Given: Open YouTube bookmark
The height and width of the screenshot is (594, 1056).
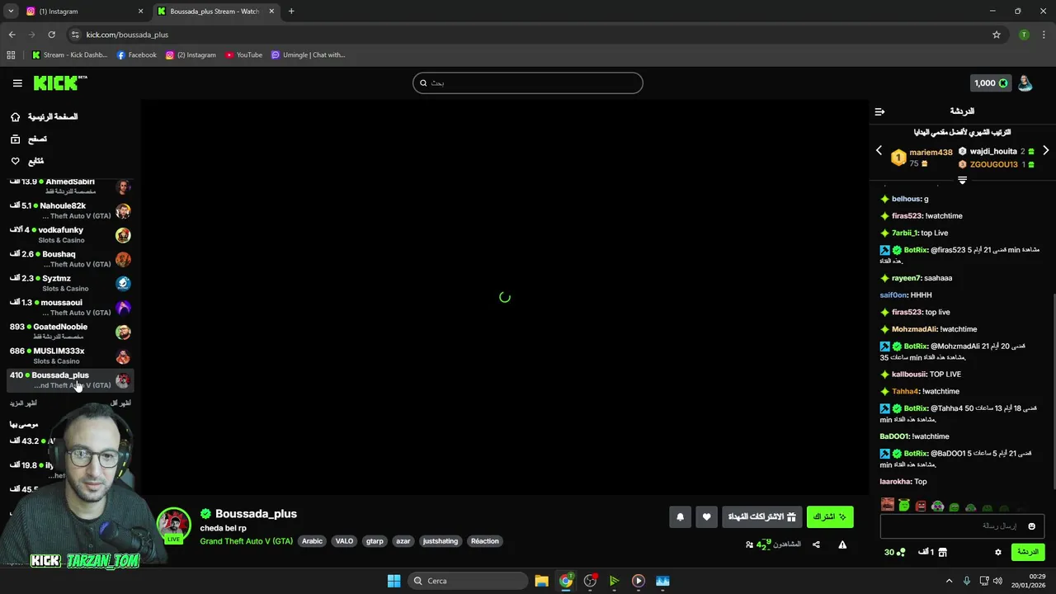Looking at the screenshot, I should click(243, 55).
